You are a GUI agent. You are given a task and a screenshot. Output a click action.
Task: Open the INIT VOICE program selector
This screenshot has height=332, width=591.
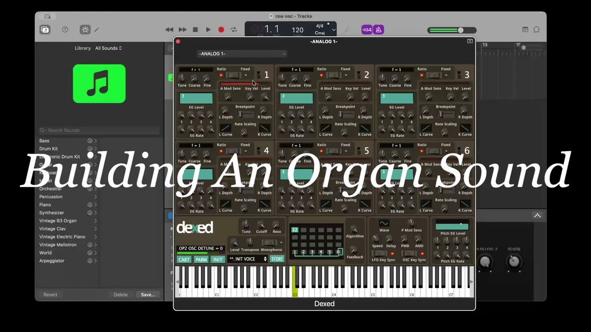pos(248,259)
